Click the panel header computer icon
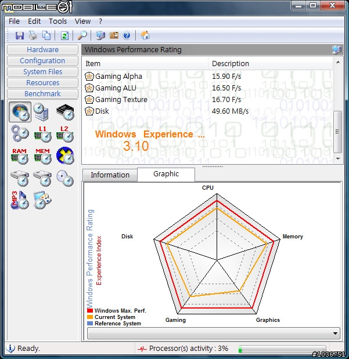349x359 pixels. 337,49
